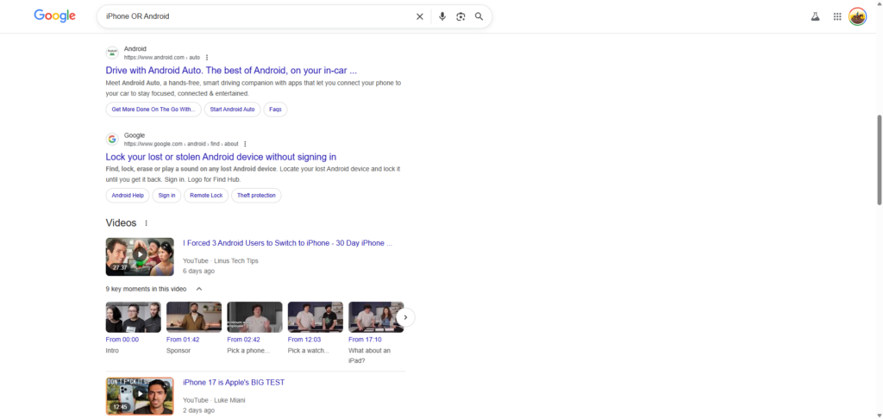883x419 pixels.
Task: Open more options beside Videos heading
Action: [147, 223]
